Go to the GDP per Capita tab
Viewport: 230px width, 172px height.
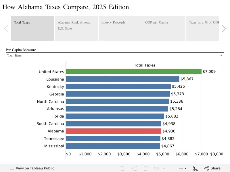click(x=164, y=28)
